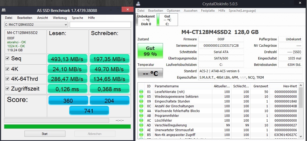Click status circle for Eingeschaltete Stunden
The height and width of the screenshot is (141, 307).
pos(141,101)
